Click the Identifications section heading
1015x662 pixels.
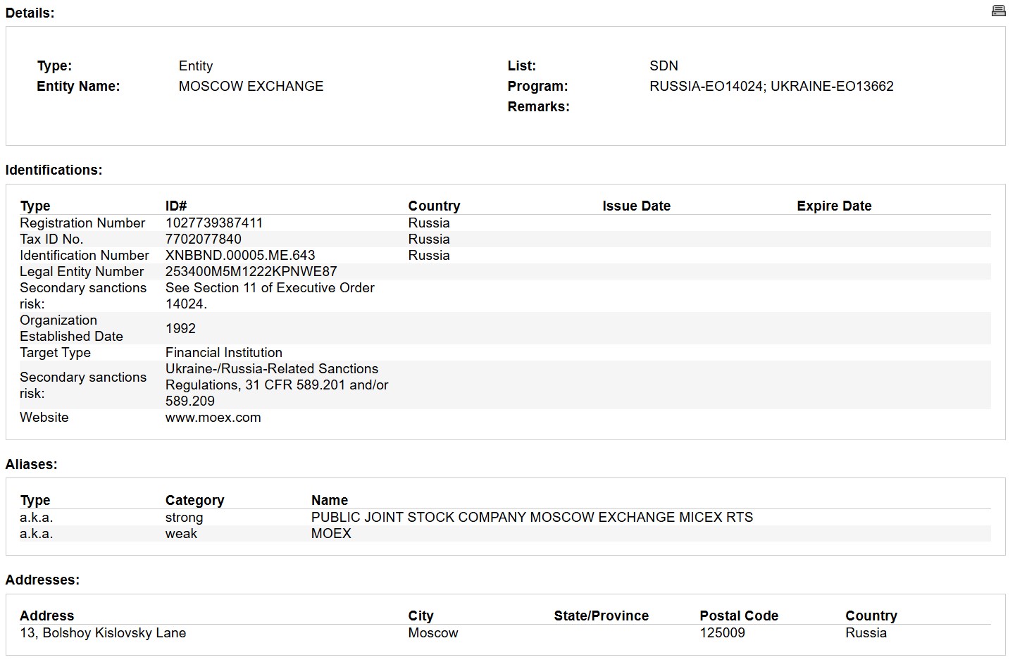pyautogui.click(x=54, y=170)
